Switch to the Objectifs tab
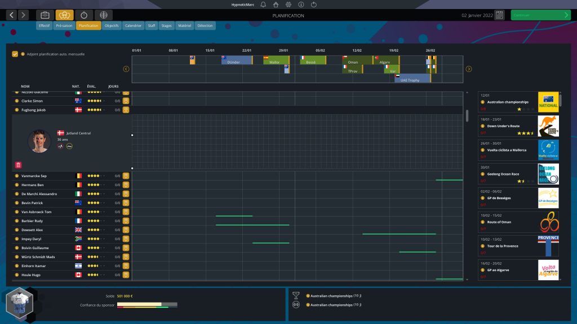This screenshot has width=577, height=324. click(x=112, y=26)
